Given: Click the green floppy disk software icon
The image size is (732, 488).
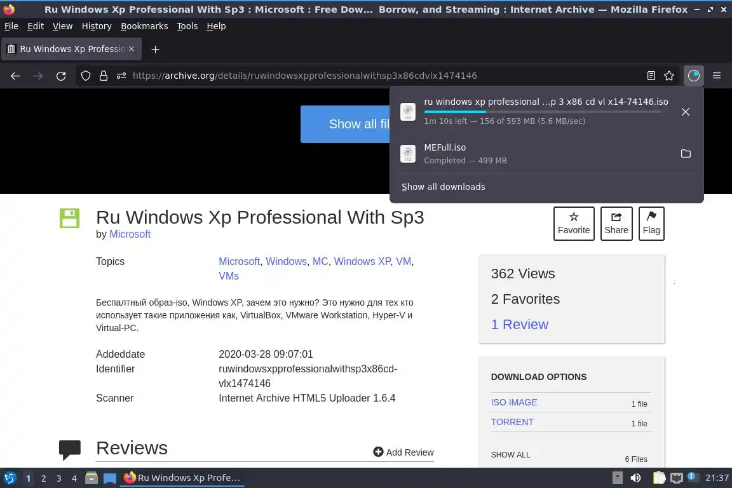Looking at the screenshot, I should point(69,218).
